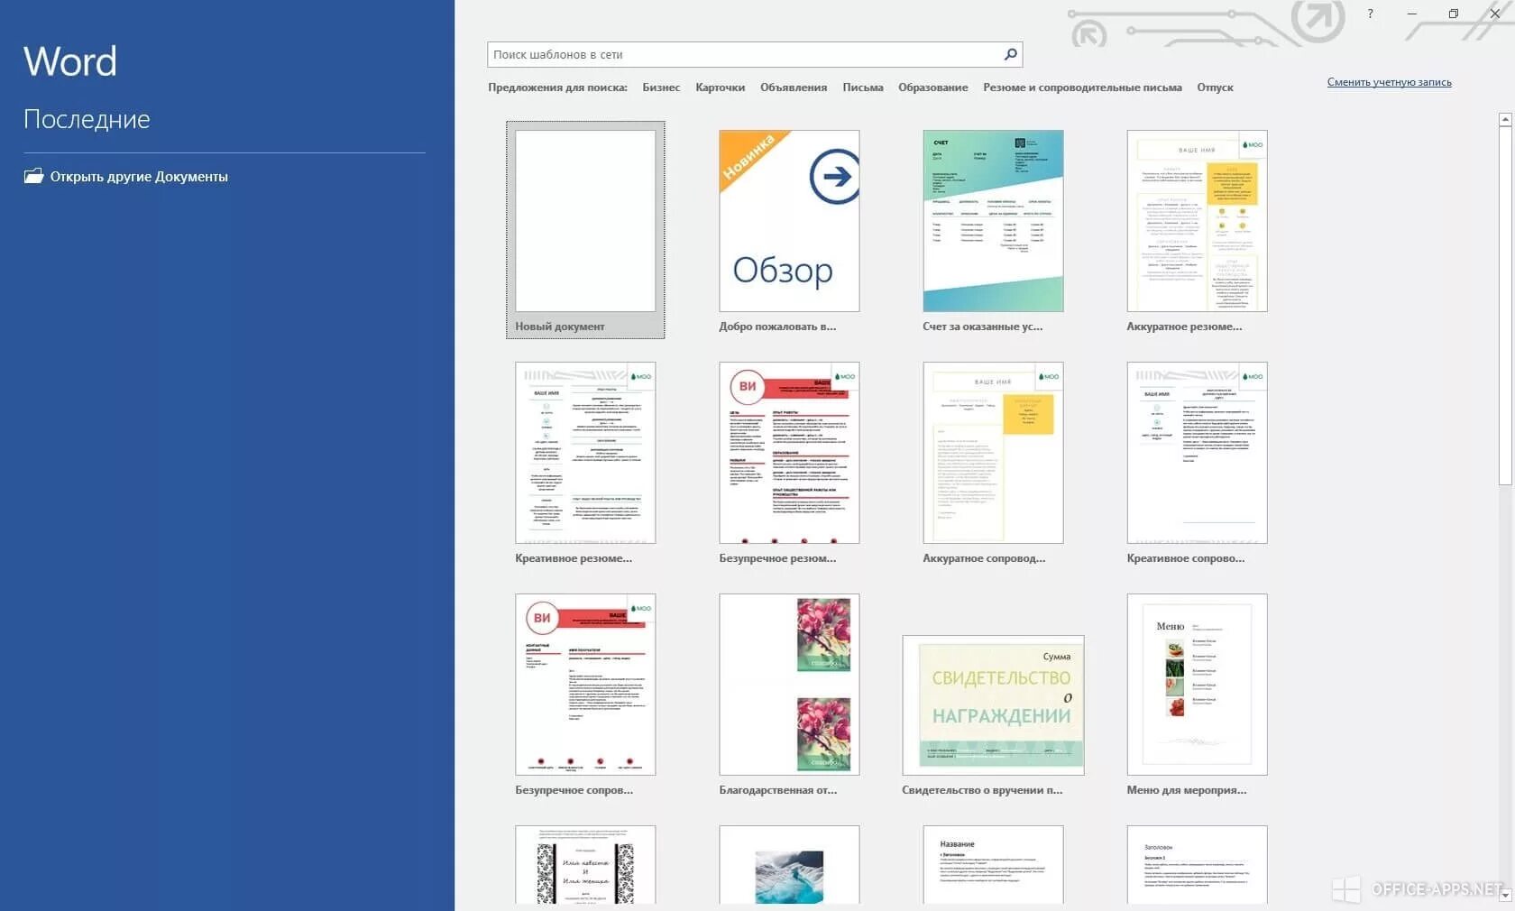Pick the bottom-row template titled Заголовок
1515x911 pixels.
1197,864
